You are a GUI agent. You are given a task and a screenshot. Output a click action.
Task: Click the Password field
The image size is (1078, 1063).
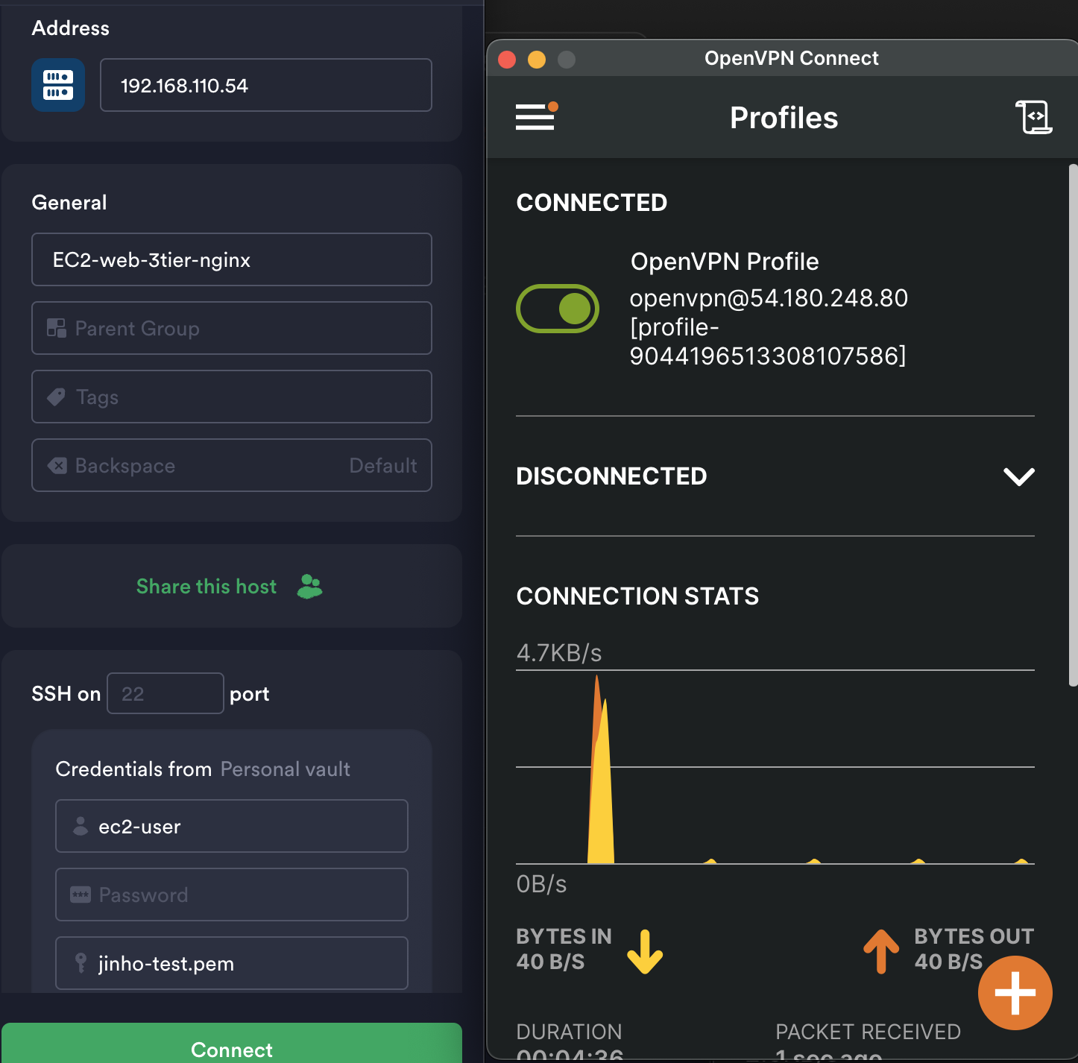(232, 895)
